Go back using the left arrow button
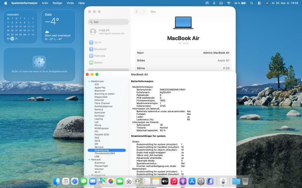Screen dimensions: 302x188 coord(137,12)
